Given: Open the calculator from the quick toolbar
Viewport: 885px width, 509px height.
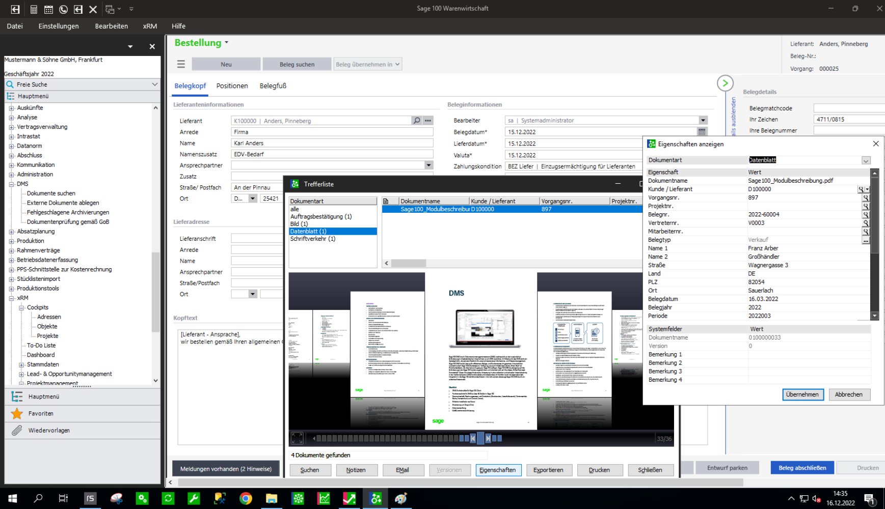Looking at the screenshot, I should pyautogui.click(x=34, y=9).
